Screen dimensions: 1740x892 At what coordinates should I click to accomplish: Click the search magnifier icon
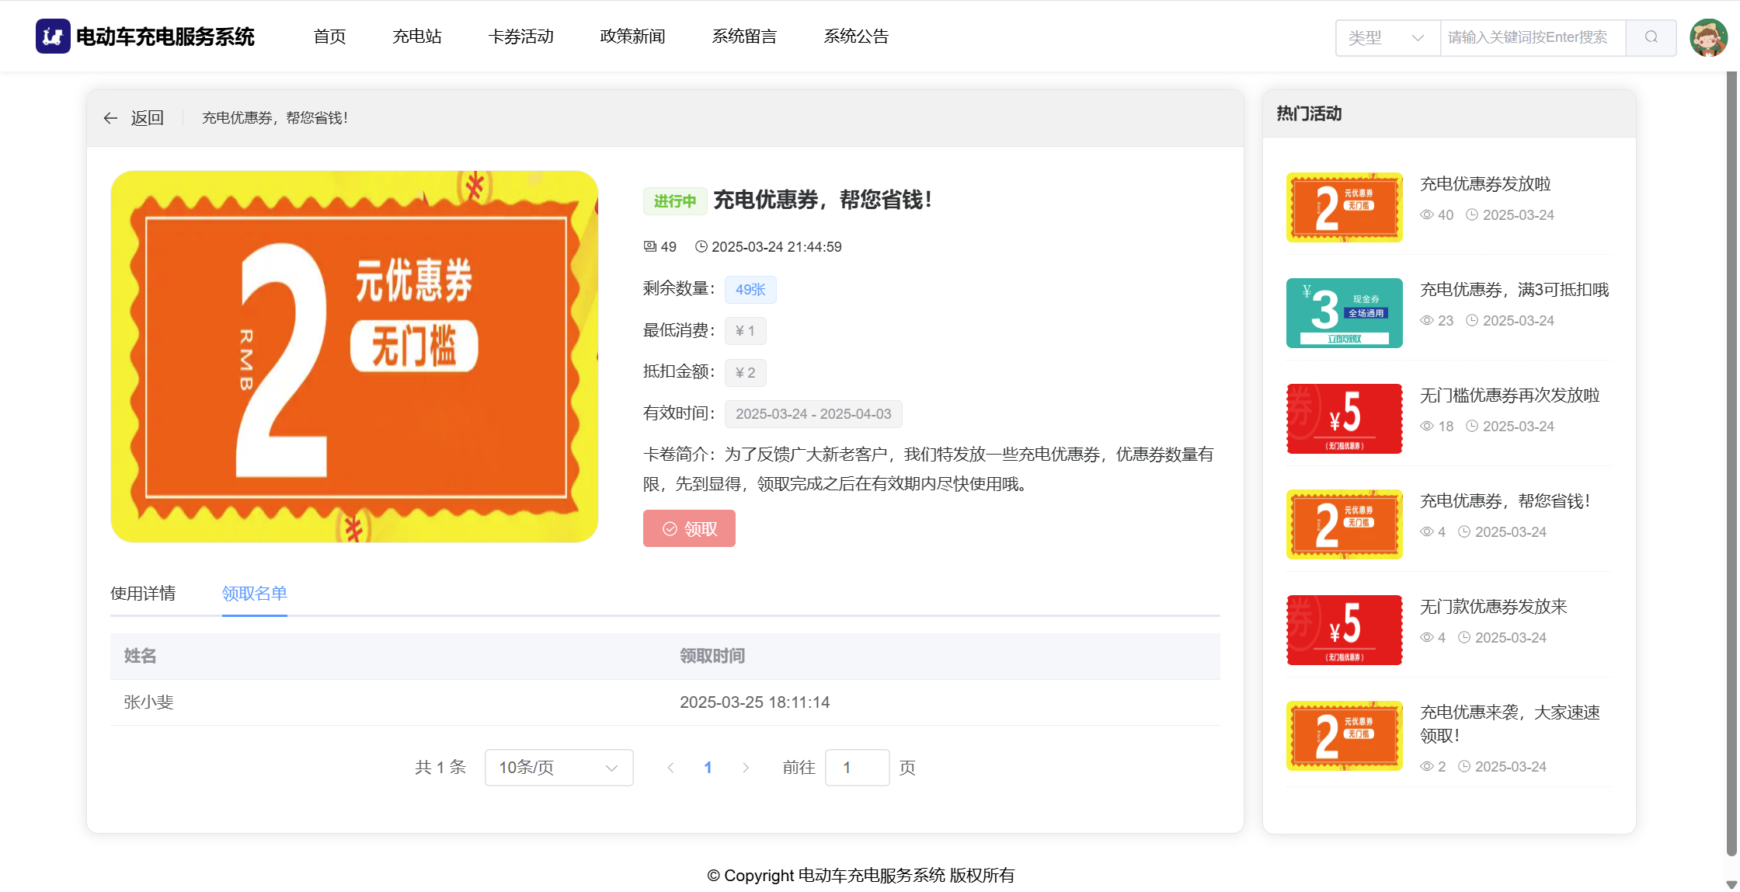(x=1651, y=37)
